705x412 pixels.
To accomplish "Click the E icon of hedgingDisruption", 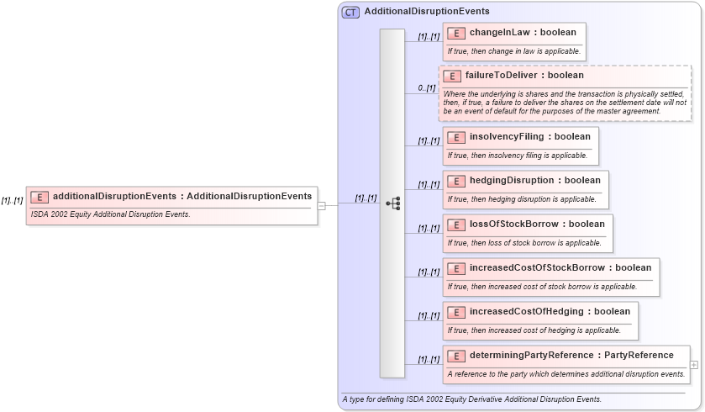I will [456, 182].
